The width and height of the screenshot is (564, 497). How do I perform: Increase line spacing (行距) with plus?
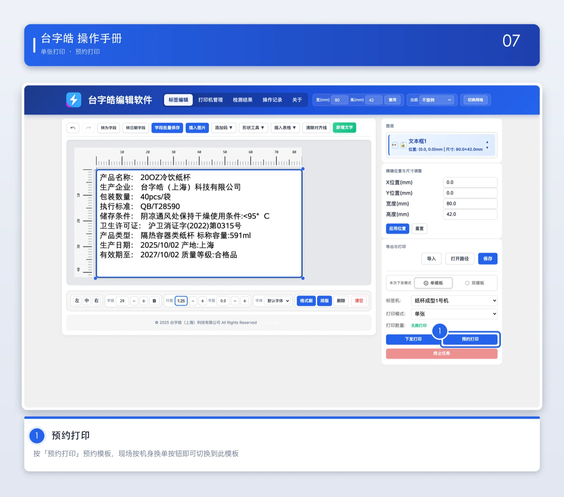tap(202, 301)
